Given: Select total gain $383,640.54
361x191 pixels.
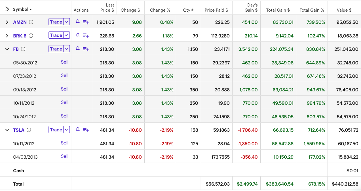Looking at the screenshot, I should point(280,184).
